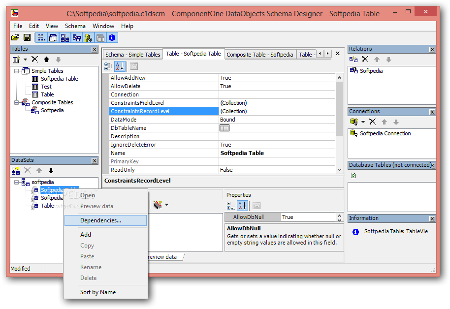Choose Open in the context menu

[106, 195]
